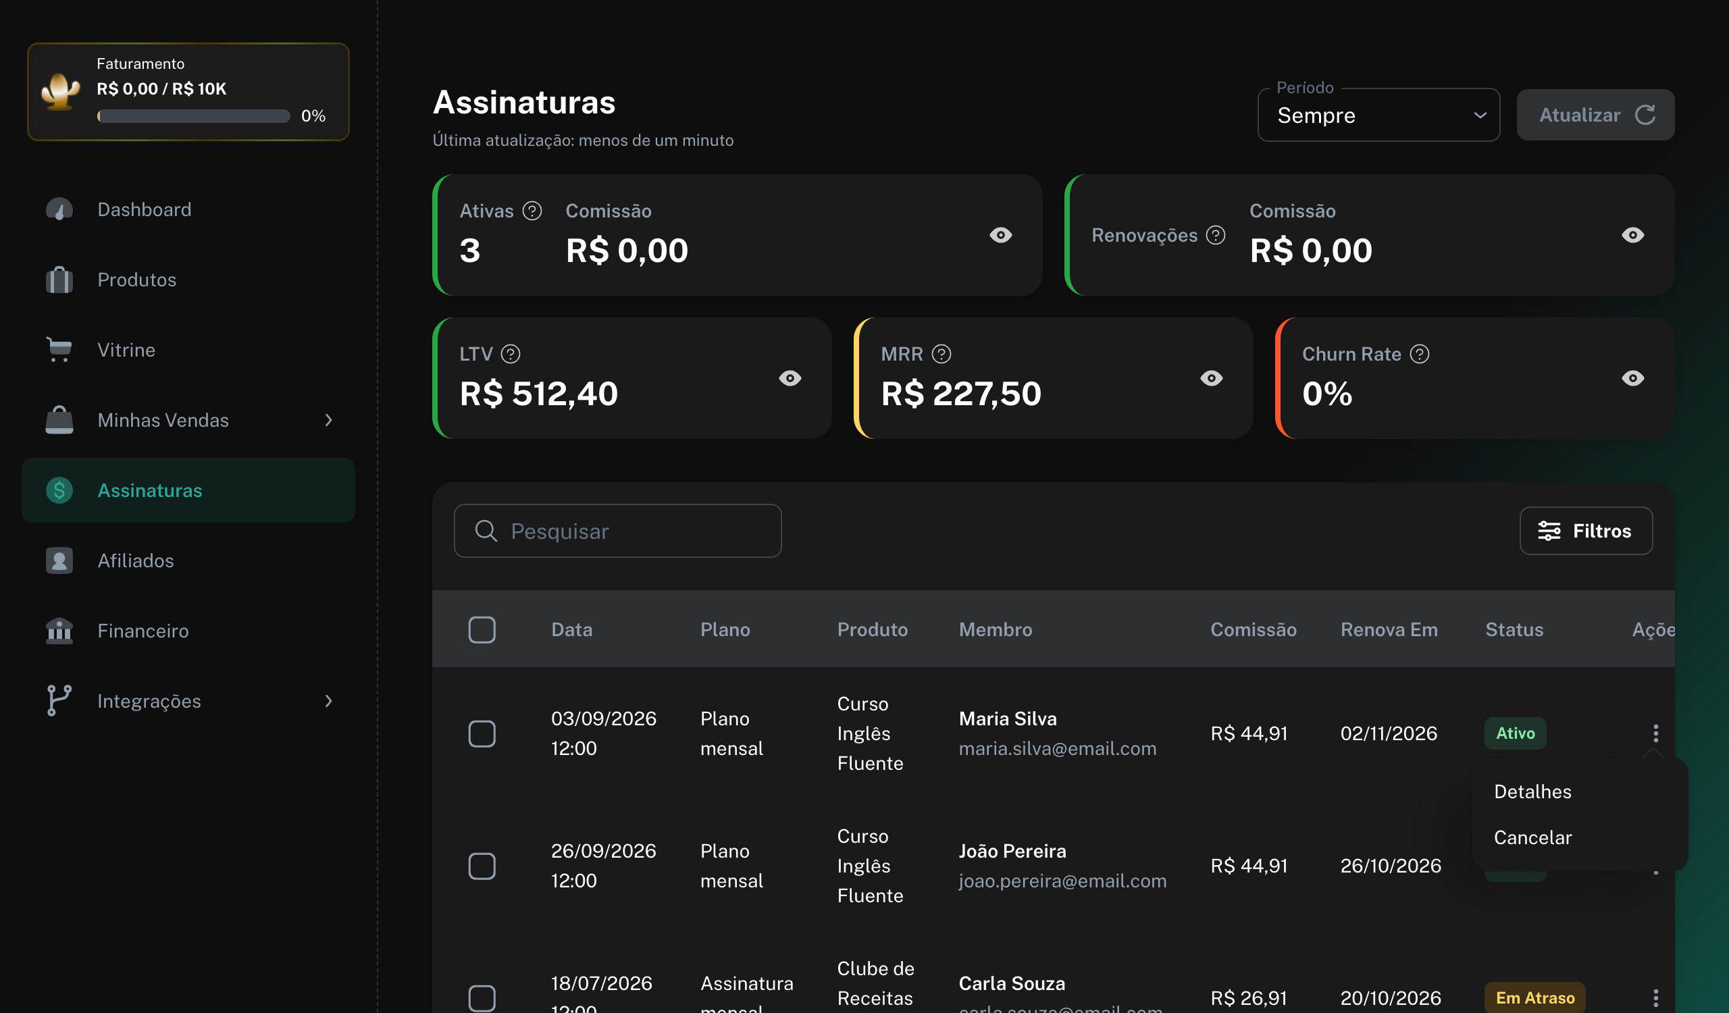Image resolution: width=1729 pixels, height=1013 pixels.
Task: Focus the Pesquisar search field
Action: click(617, 531)
